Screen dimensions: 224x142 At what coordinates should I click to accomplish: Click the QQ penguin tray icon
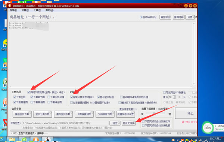click(x=192, y=140)
